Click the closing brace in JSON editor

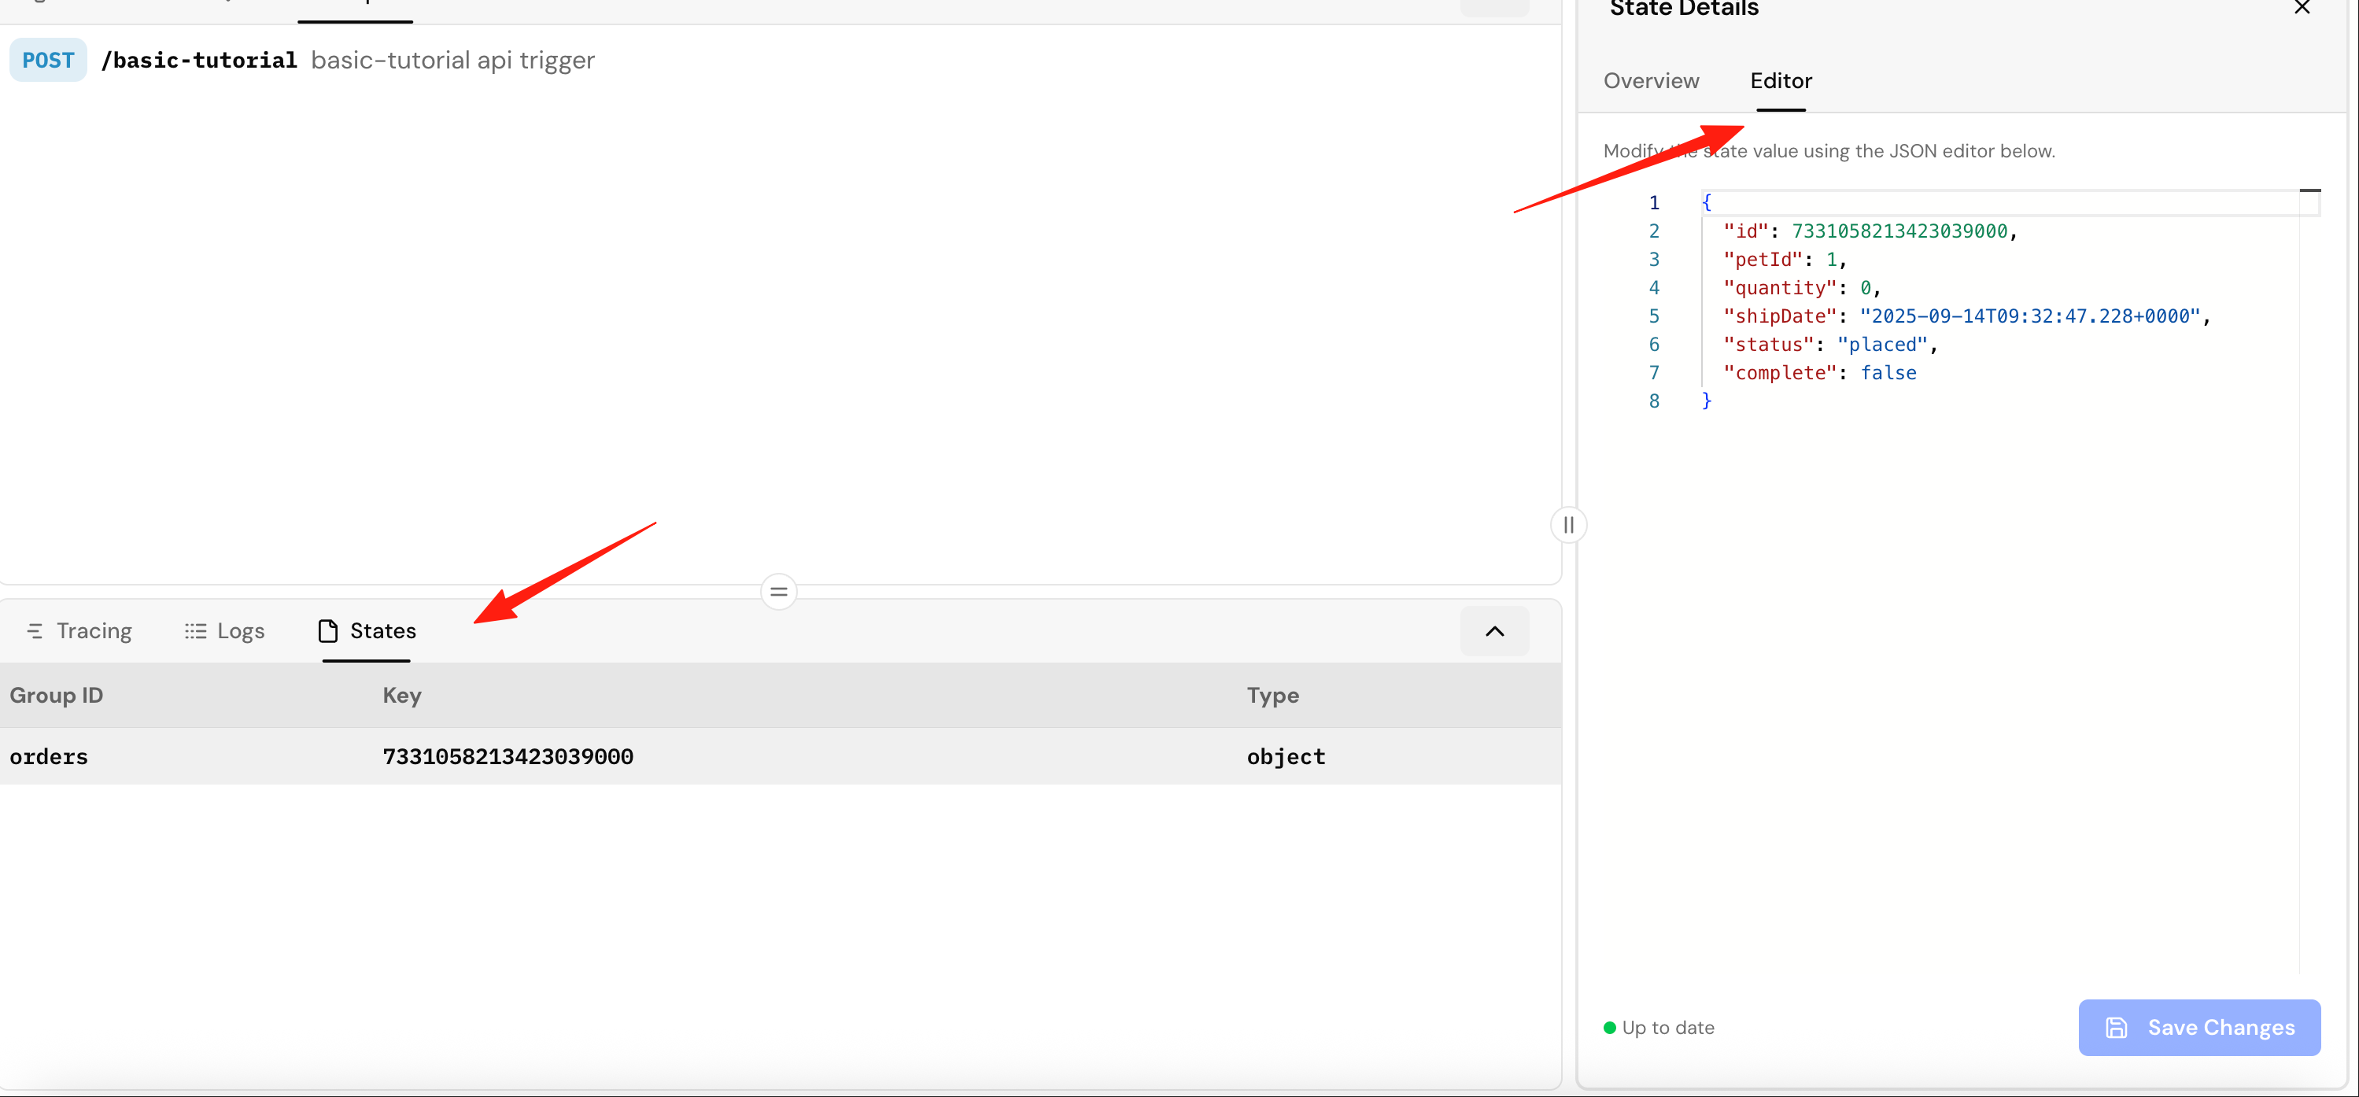click(x=1706, y=400)
